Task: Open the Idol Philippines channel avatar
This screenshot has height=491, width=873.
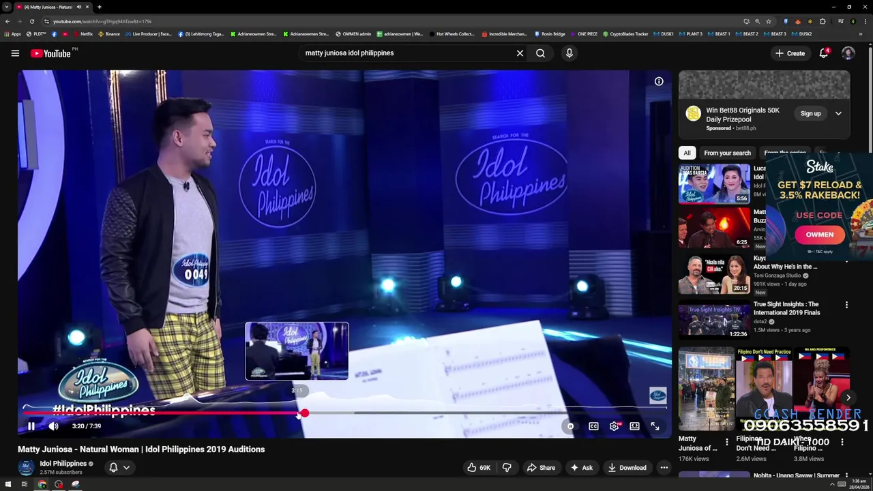Action: pos(26,467)
